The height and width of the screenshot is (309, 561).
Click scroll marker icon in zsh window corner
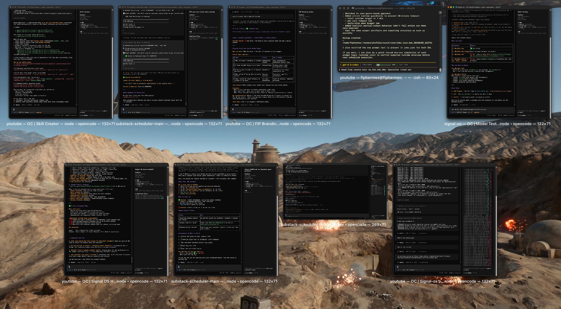point(440,13)
